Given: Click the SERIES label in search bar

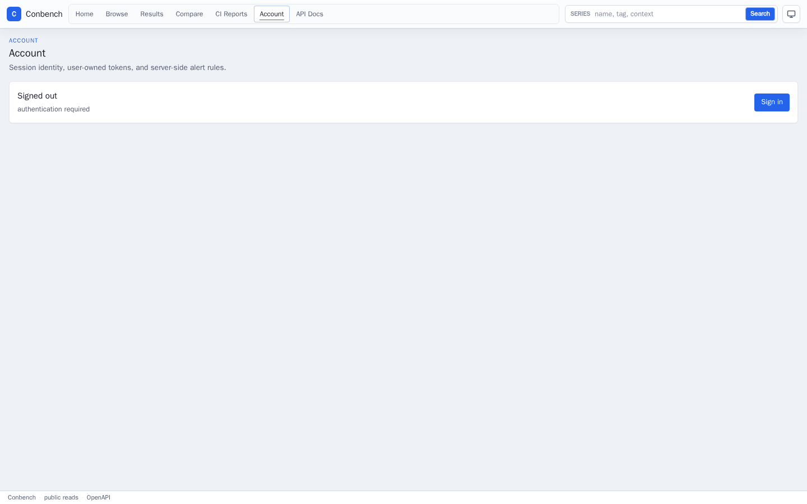Looking at the screenshot, I should pyautogui.click(x=580, y=14).
